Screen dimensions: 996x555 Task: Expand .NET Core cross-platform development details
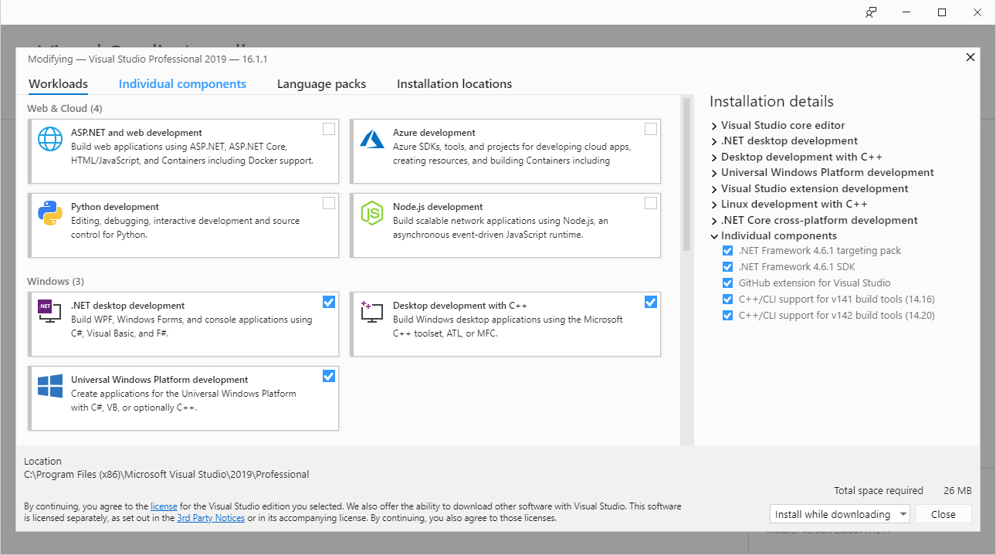tap(714, 221)
